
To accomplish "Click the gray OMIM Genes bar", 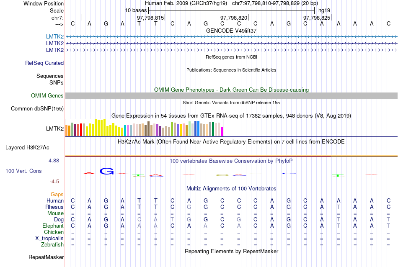I will (x=232, y=95).
